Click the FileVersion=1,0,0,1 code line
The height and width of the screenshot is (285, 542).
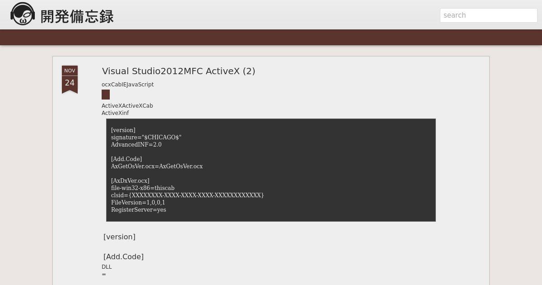tap(138, 203)
